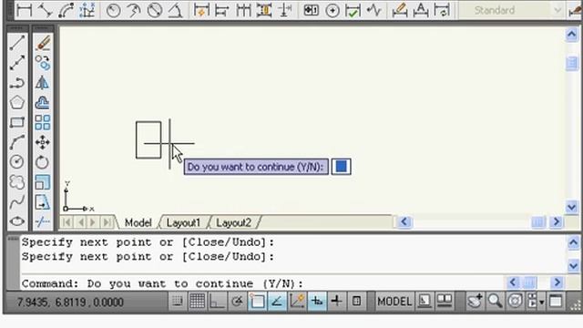Select the Continue dimension tool

(x=243, y=10)
